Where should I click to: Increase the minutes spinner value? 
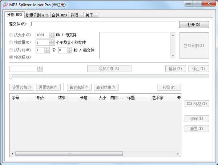[51, 48]
